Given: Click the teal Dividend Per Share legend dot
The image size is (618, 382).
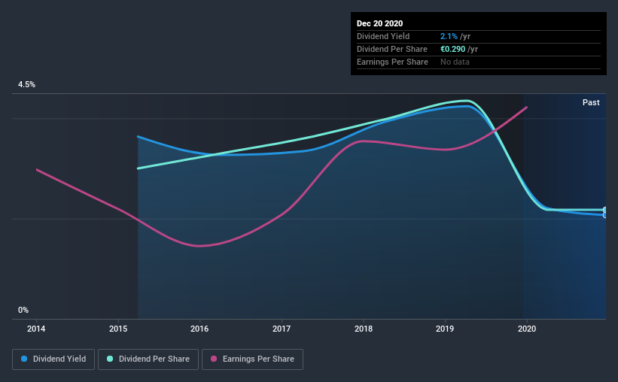Looking at the screenshot, I should 110,359.
